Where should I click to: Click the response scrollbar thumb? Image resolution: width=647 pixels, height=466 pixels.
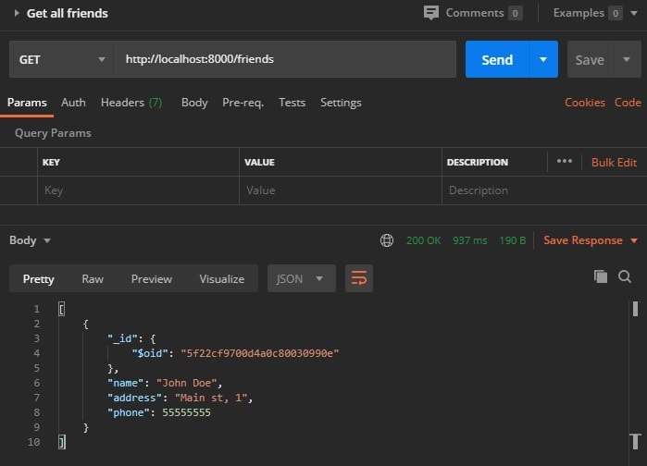point(636,309)
